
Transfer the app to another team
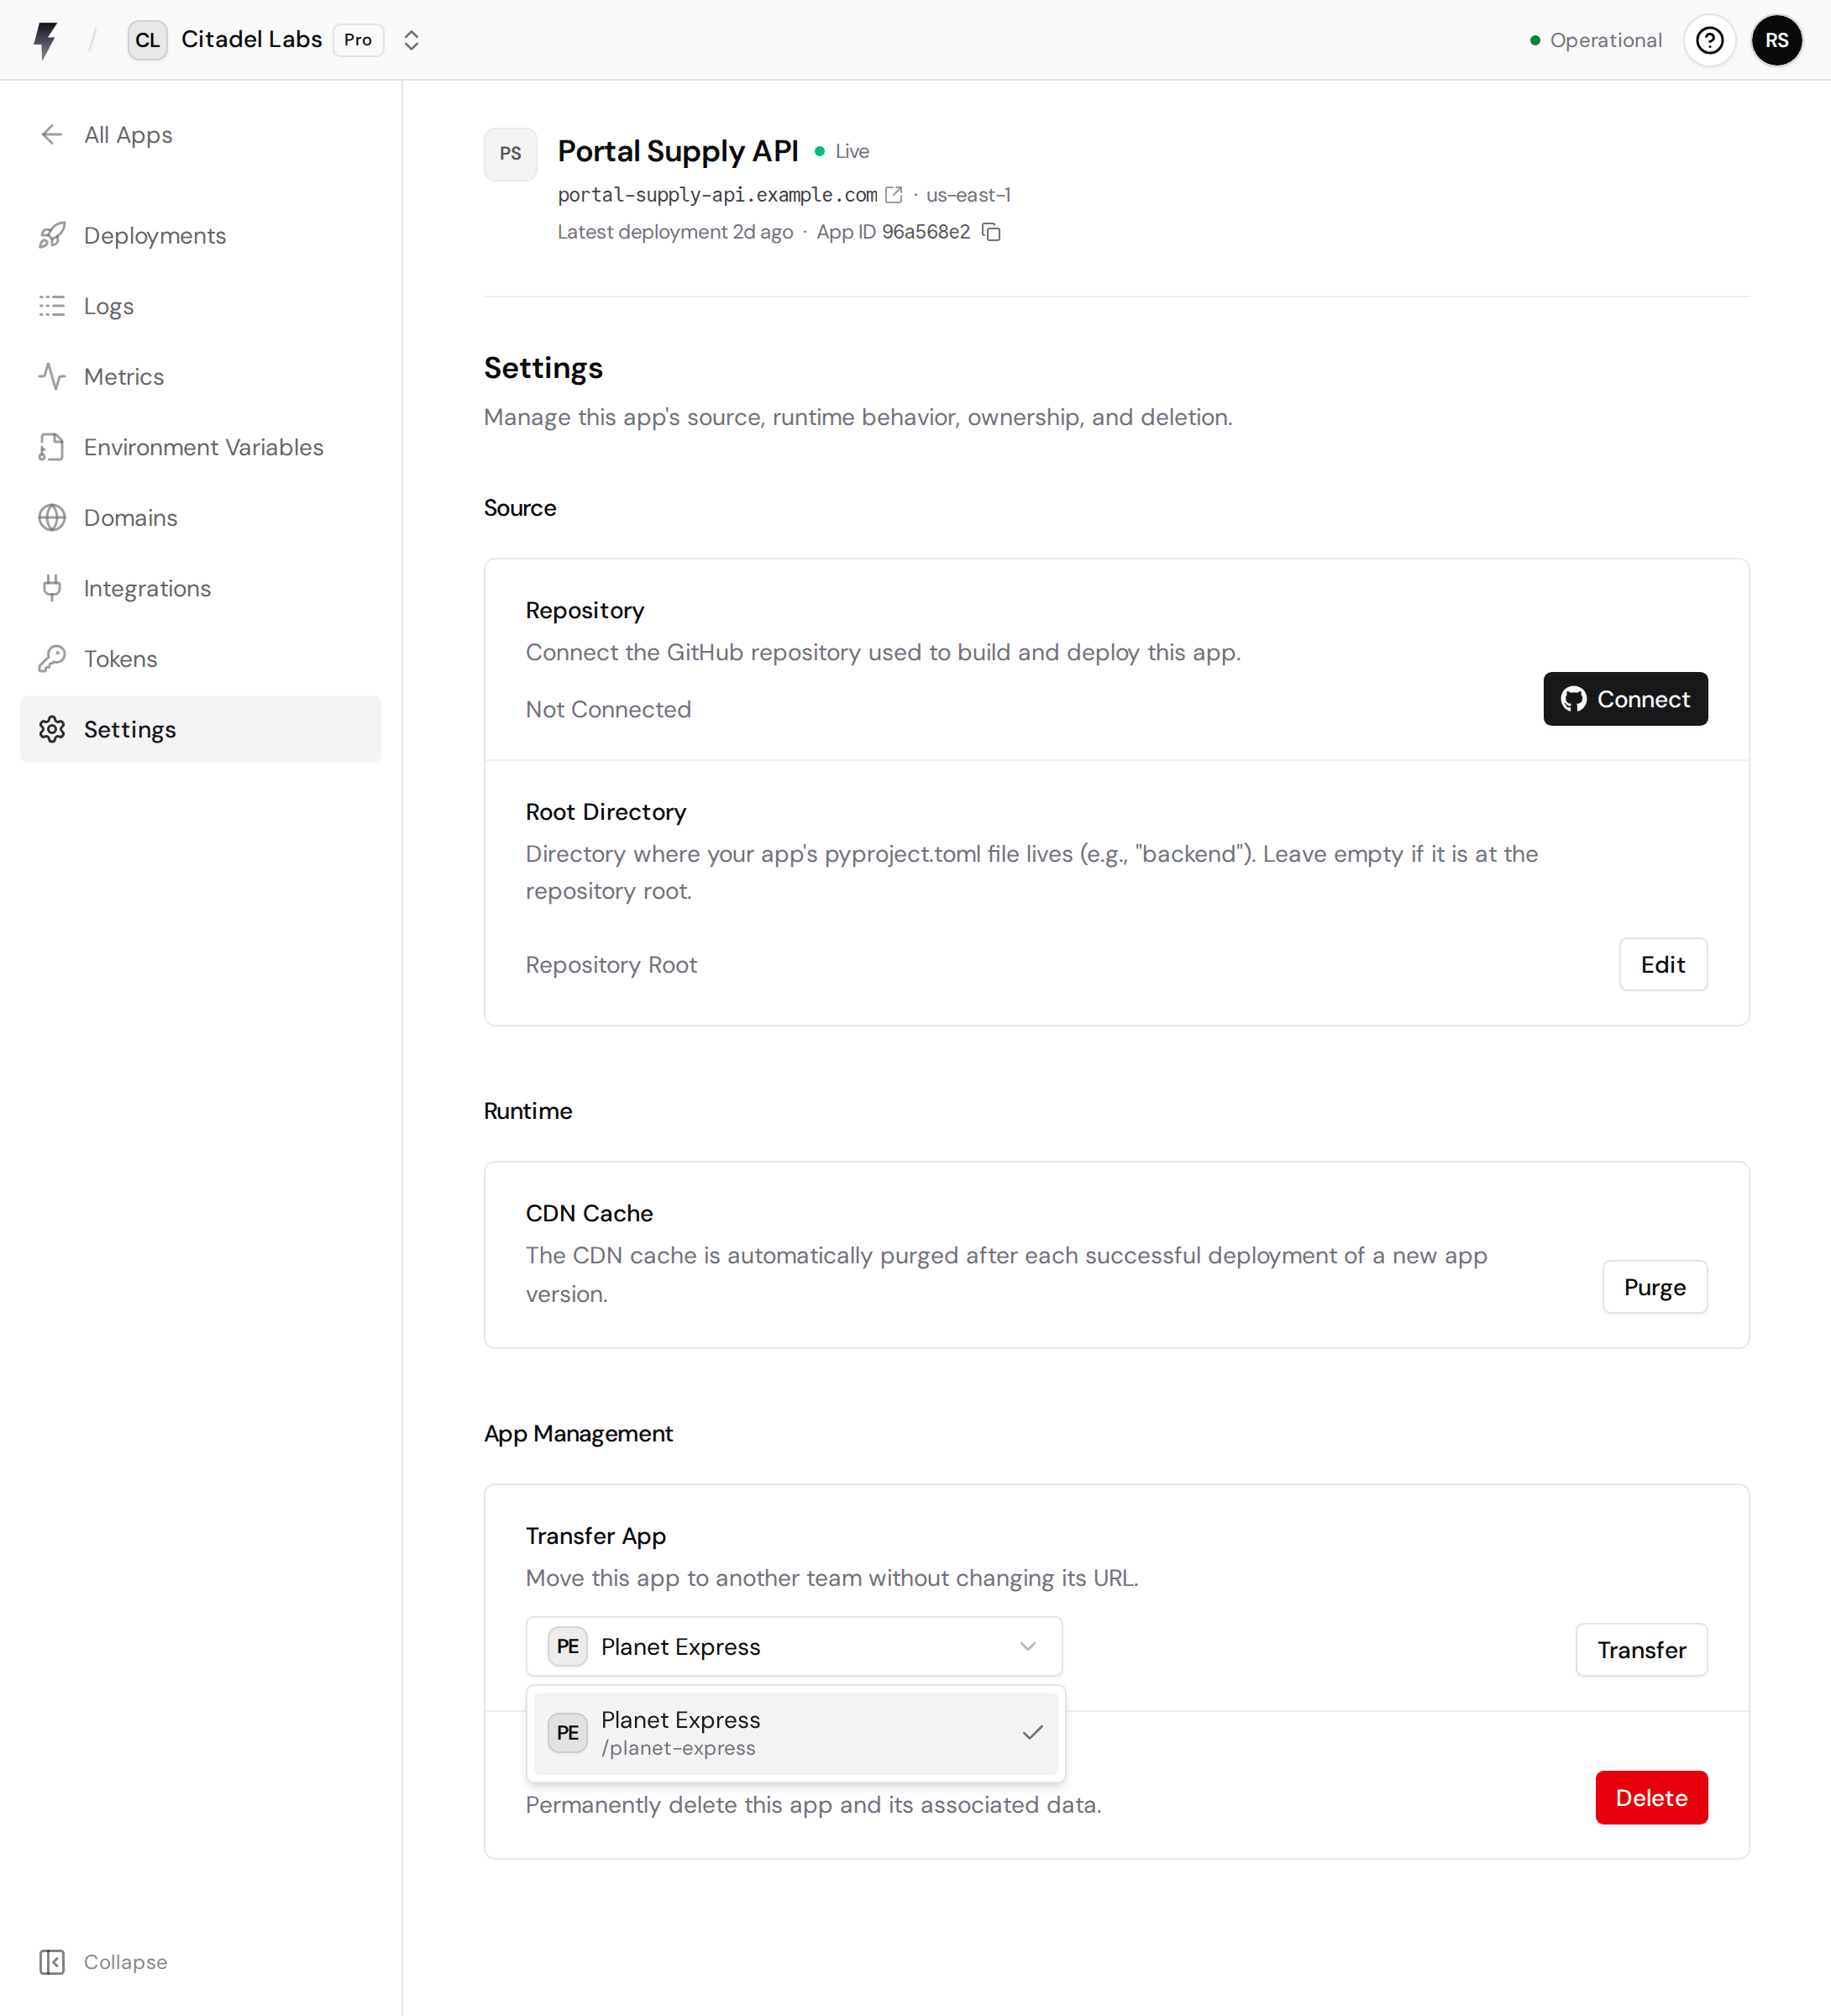click(1641, 1650)
